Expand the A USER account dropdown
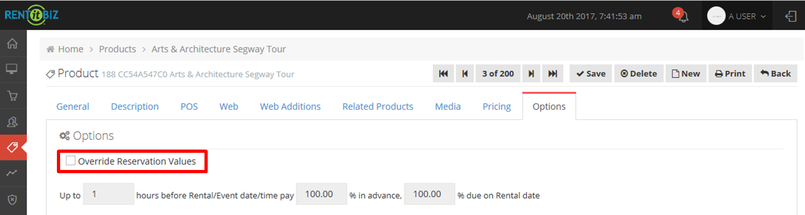The width and height of the screenshot is (805, 215). click(x=737, y=16)
